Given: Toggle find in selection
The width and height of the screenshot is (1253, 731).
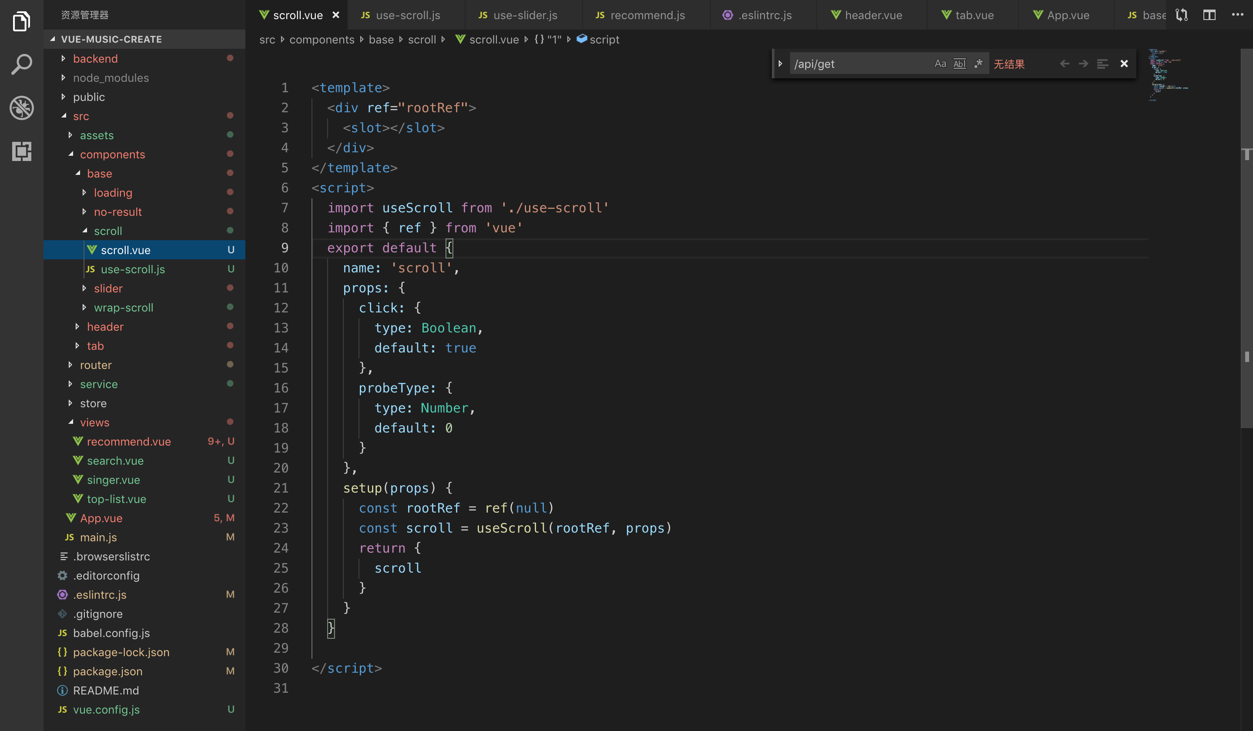Looking at the screenshot, I should click(1102, 64).
